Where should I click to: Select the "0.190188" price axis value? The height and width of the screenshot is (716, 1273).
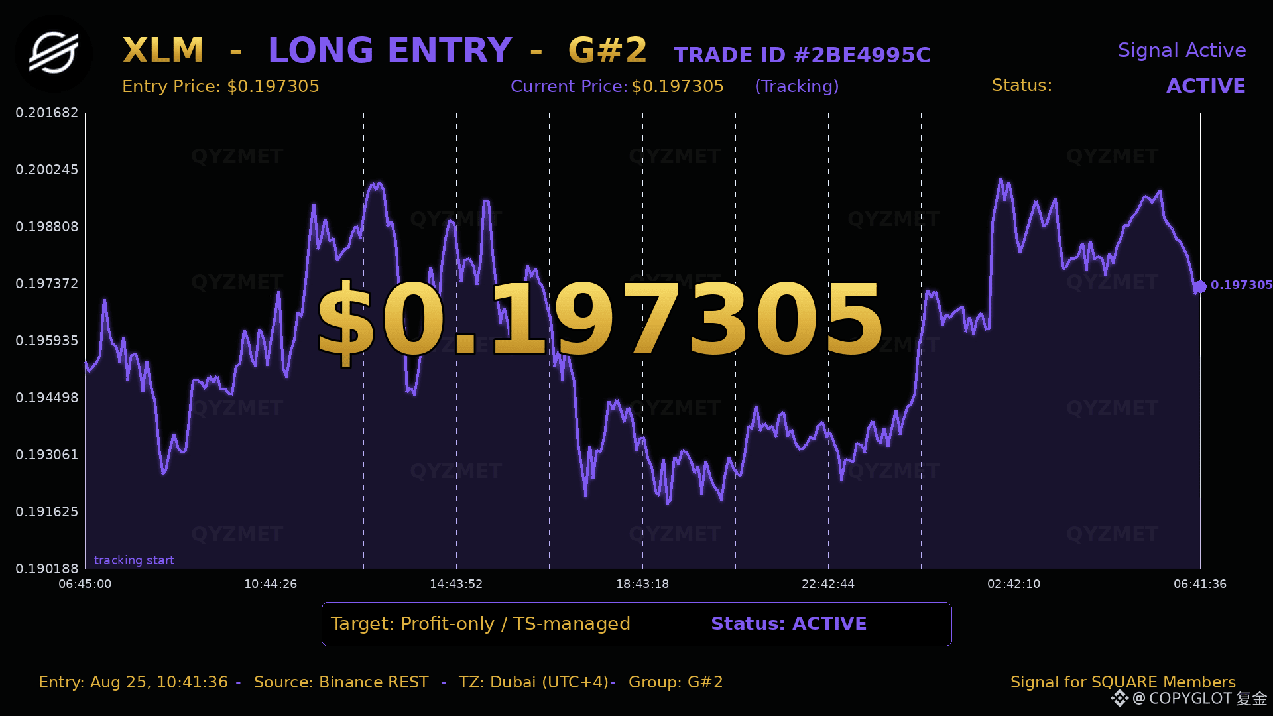coord(47,569)
